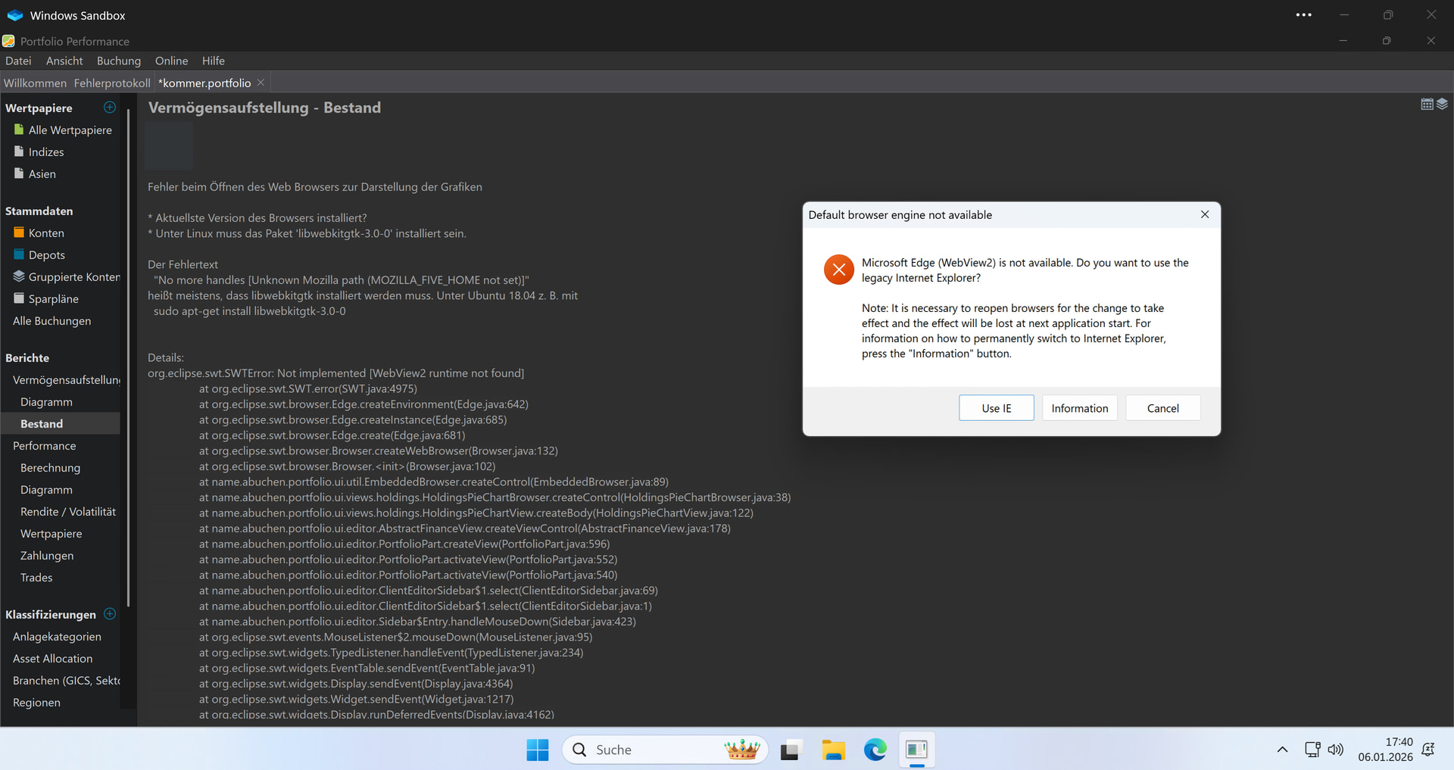Screen dimensions: 1454x770
Task: Open the Buchung menu
Action: click(119, 61)
